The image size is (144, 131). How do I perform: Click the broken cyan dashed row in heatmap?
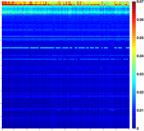click(x=66, y=48)
